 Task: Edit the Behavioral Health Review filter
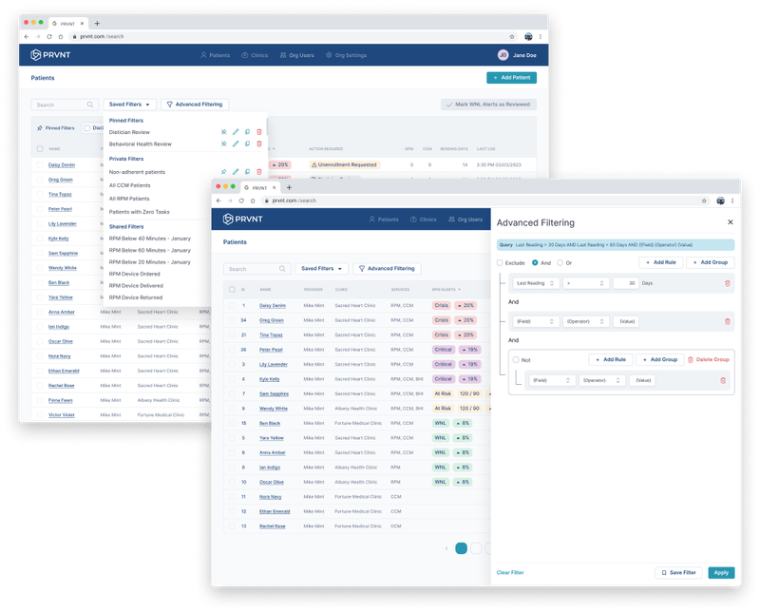pos(236,143)
